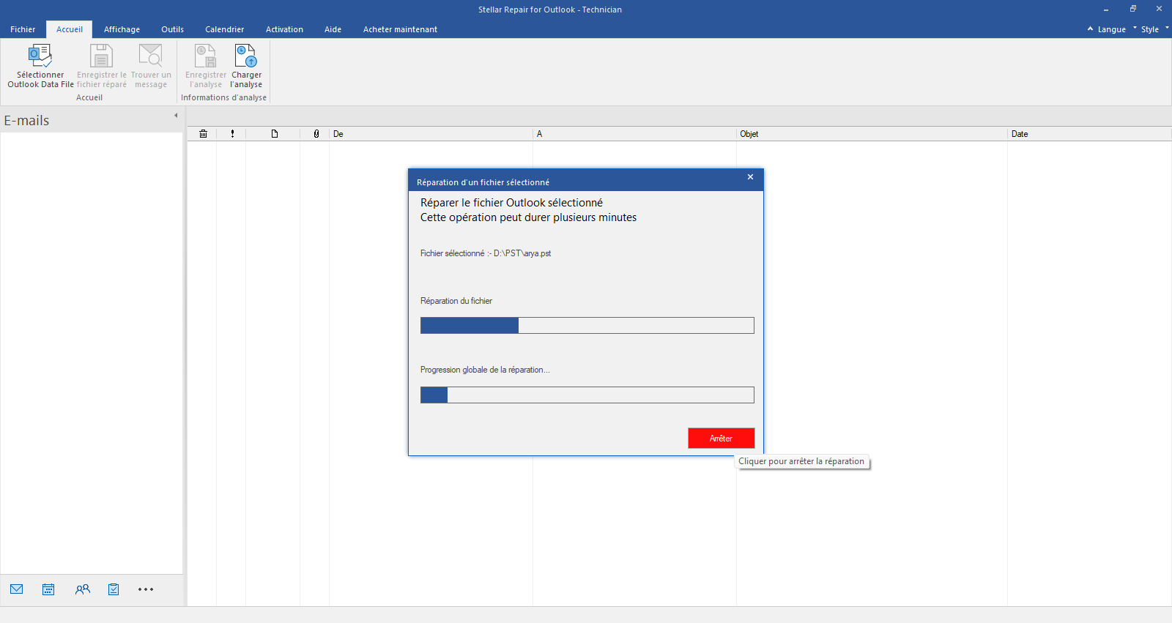Sort by item type page column
This screenshot has height=623, width=1172.
point(275,134)
